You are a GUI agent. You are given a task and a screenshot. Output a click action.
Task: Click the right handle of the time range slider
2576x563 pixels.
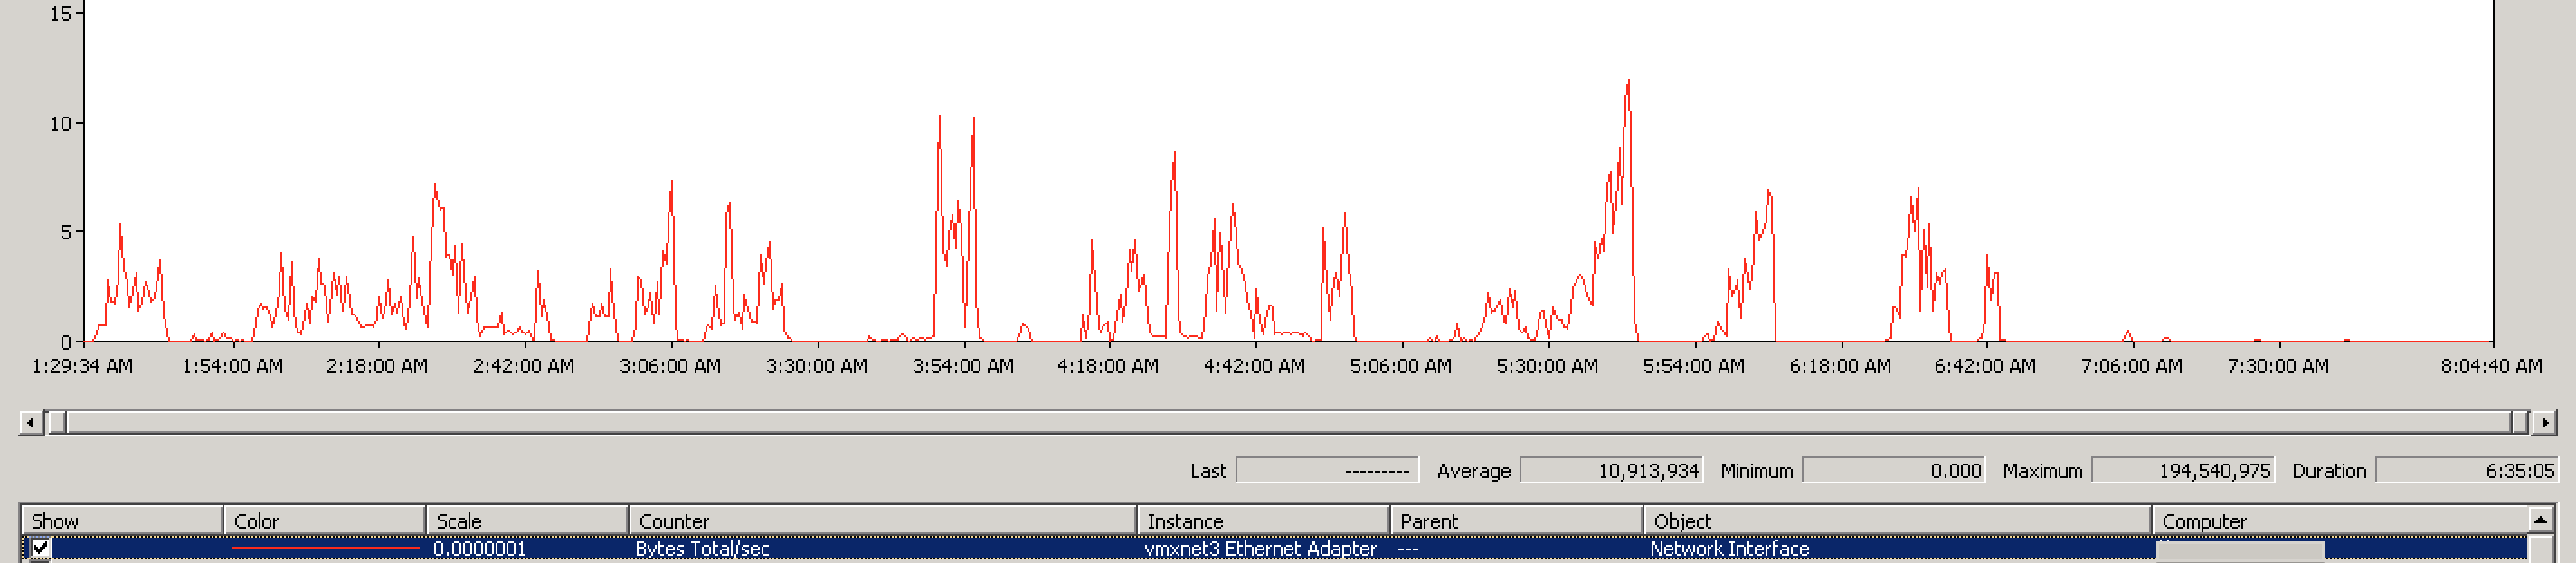coord(2519,422)
